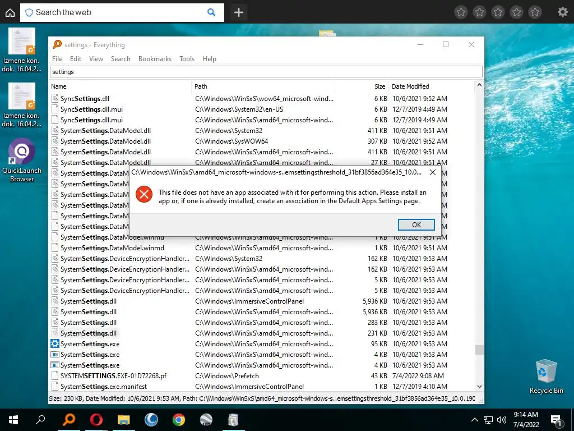Open the File menu in Everything
The height and width of the screenshot is (431, 574).
click(57, 58)
